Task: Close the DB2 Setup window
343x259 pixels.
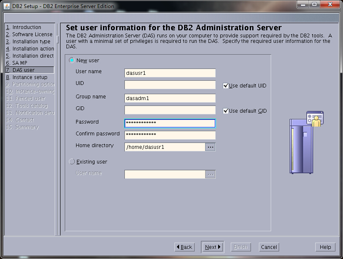Action: 330,4
